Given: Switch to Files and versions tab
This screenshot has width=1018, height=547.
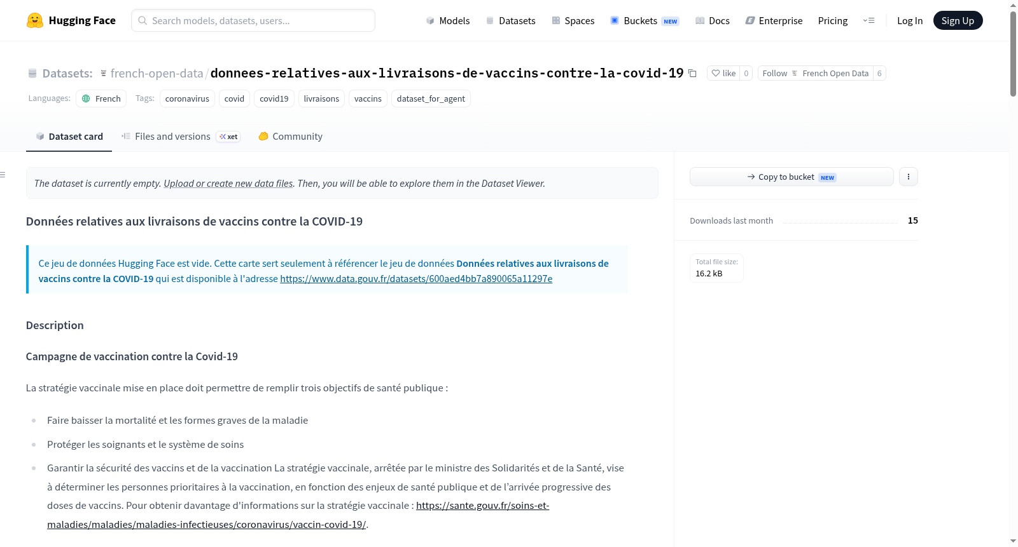Looking at the screenshot, I should coord(181,137).
